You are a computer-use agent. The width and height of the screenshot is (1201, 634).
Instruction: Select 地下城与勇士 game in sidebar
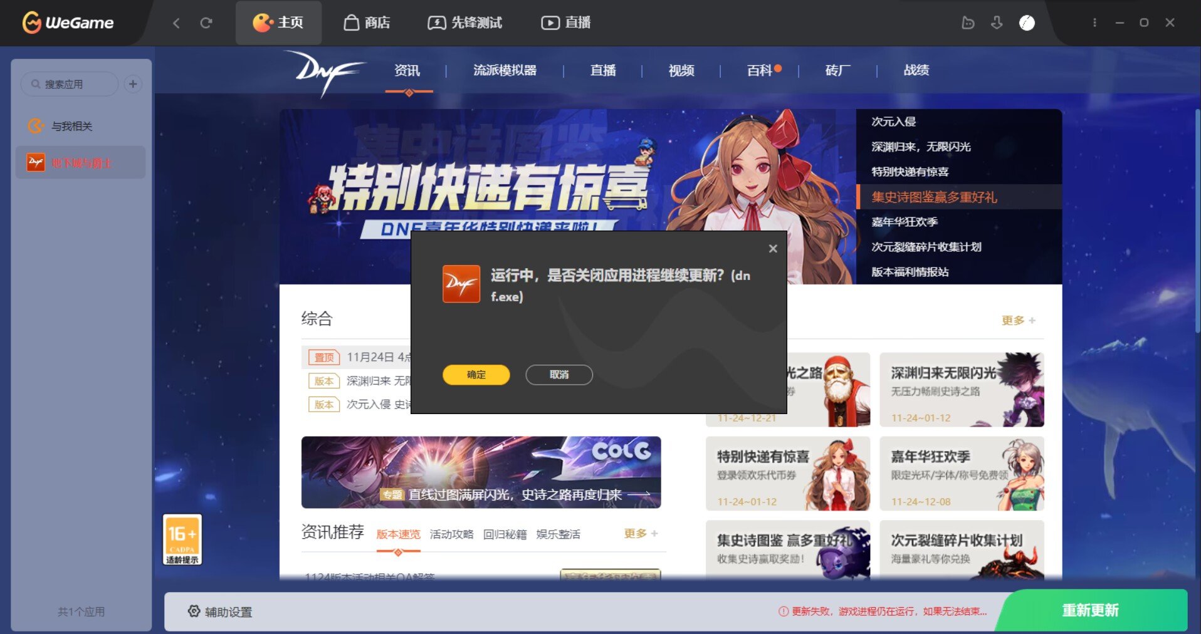click(80, 163)
